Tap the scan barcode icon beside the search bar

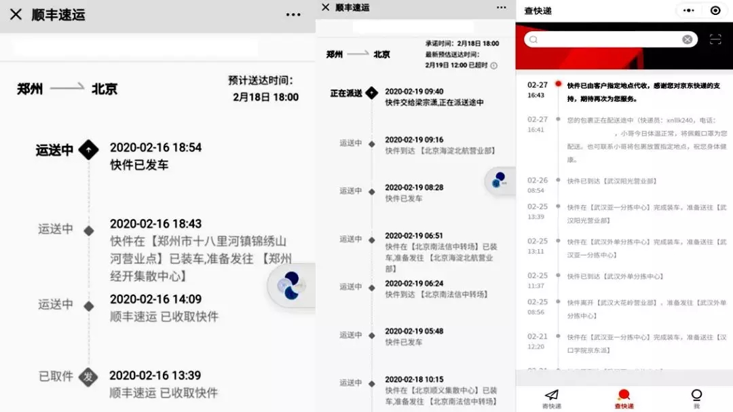point(715,39)
